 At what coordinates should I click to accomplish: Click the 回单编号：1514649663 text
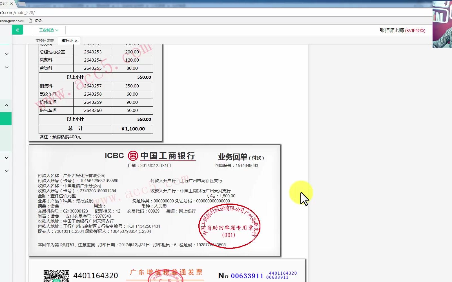tap(236, 166)
